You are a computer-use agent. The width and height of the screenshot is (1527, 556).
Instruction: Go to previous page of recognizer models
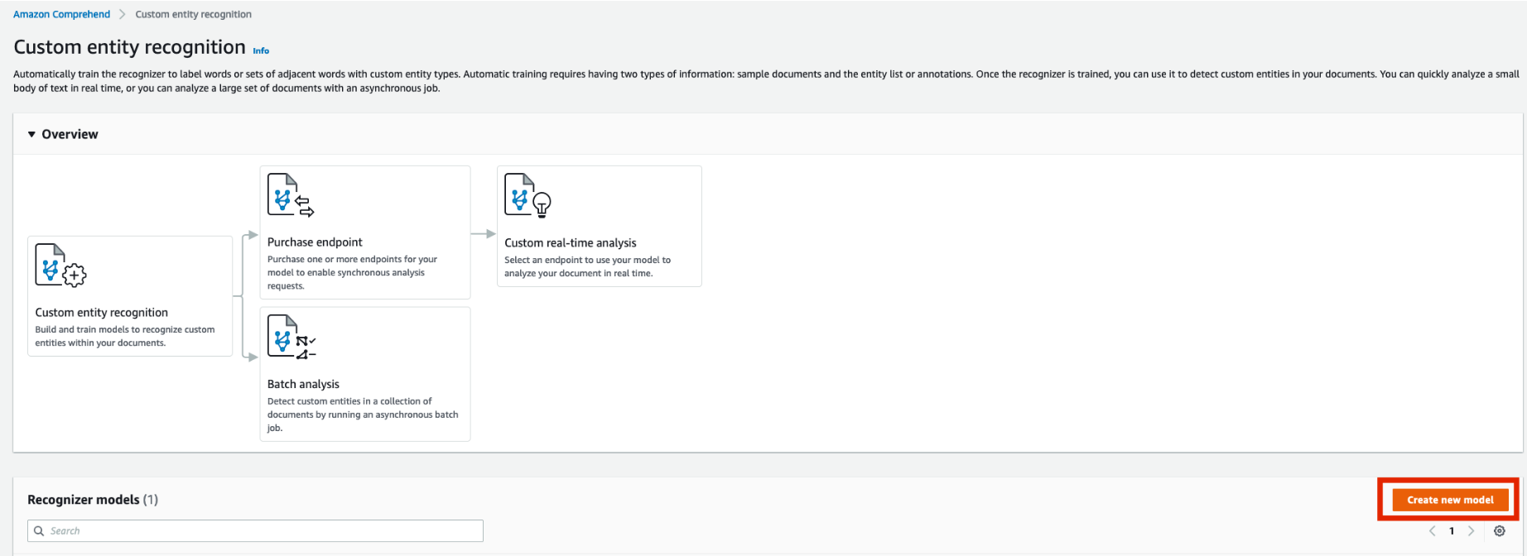click(1432, 531)
